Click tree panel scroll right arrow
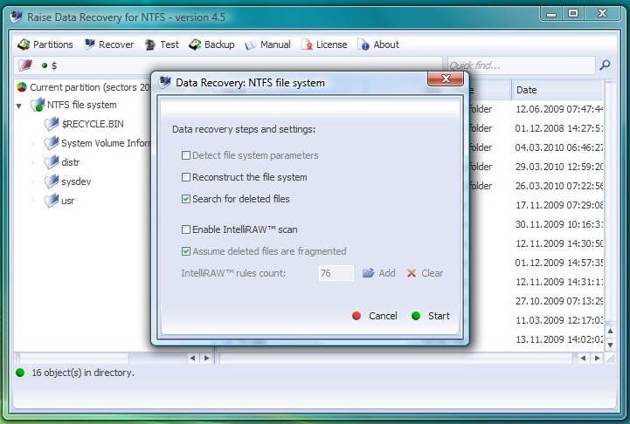The width and height of the screenshot is (630, 424). [206, 358]
